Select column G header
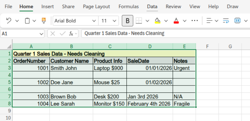Image resolution: width=250 pixels, height=121 pixels. [230, 47]
